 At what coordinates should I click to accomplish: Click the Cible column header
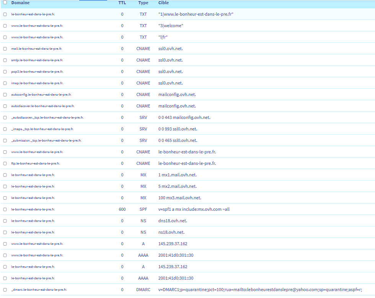pyautogui.click(x=163, y=3)
